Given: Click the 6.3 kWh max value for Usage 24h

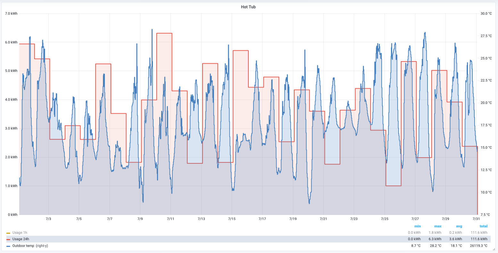Looking at the screenshot, I should click(x=435, y=239).
